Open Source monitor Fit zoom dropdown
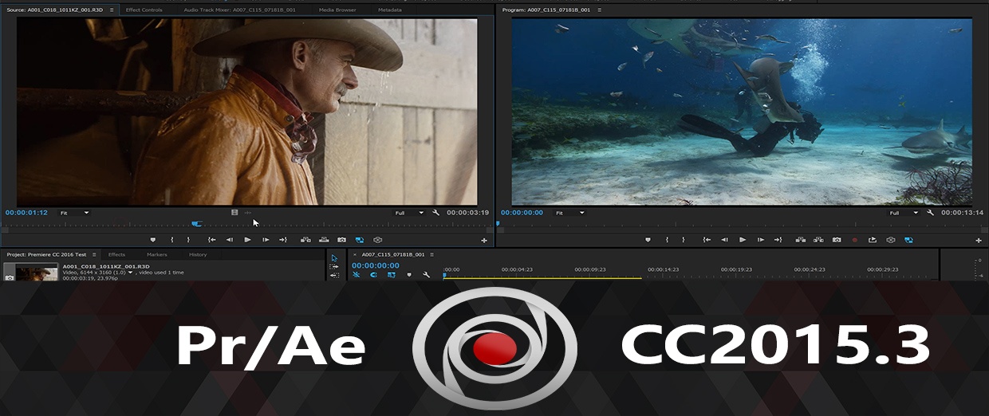Viewport: 989px width, 416px height. coord(74,213)
